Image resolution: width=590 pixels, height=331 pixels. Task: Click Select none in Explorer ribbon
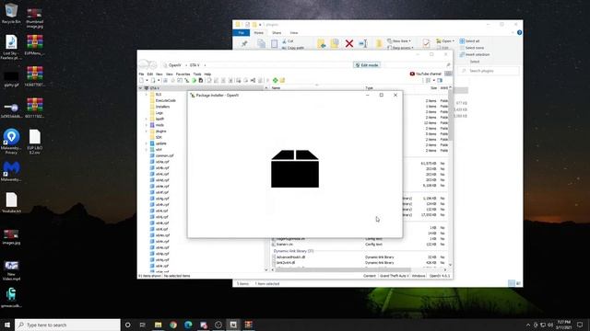click(x=472, y=48)
